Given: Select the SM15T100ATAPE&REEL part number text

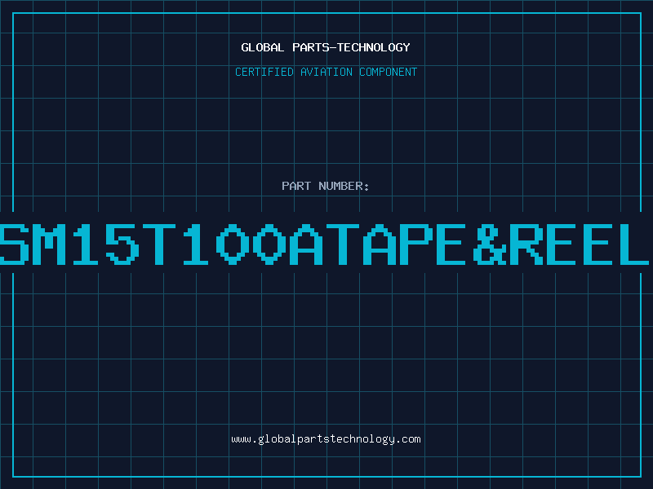Looking at the screenshot, I should point(324,244).
